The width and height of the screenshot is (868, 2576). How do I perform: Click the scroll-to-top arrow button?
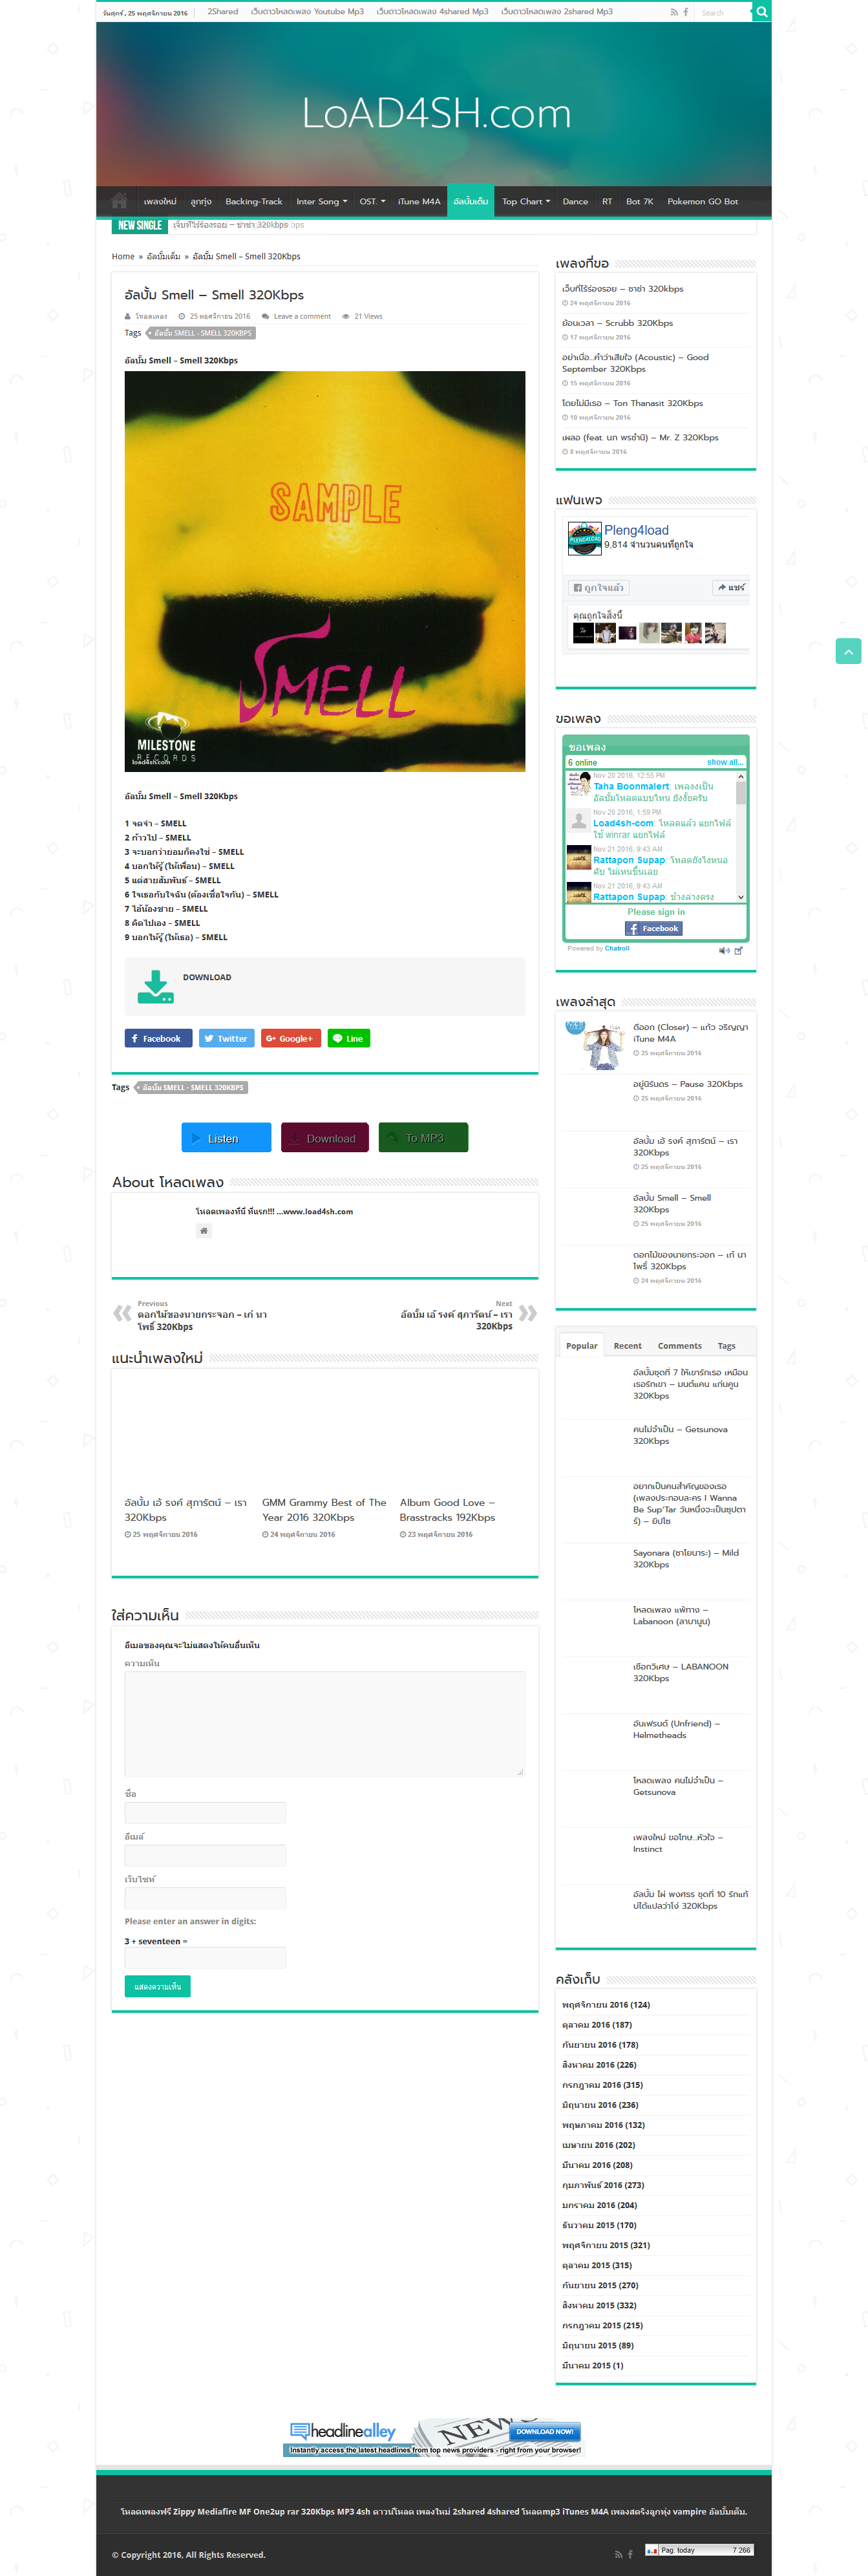[x=848, y=651]
